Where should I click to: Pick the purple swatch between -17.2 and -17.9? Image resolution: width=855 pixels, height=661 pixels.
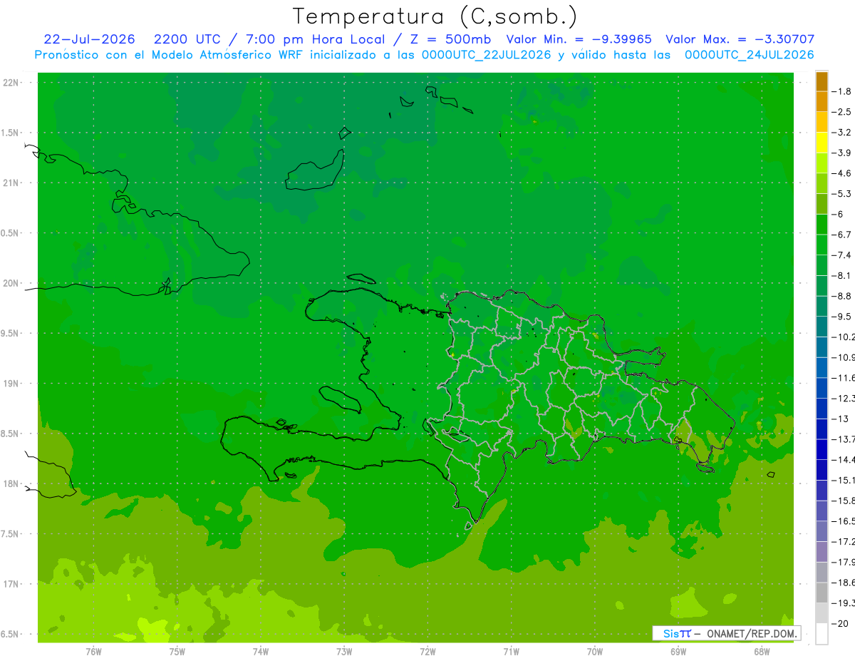pyautogui.click(x=822, y=552)
